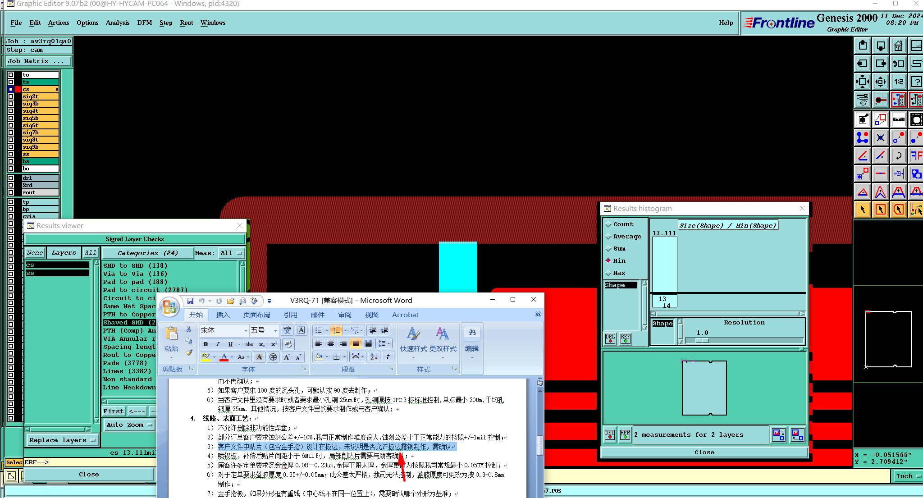Click the Word save icon
923x498 pixels.
pos(190,301)
